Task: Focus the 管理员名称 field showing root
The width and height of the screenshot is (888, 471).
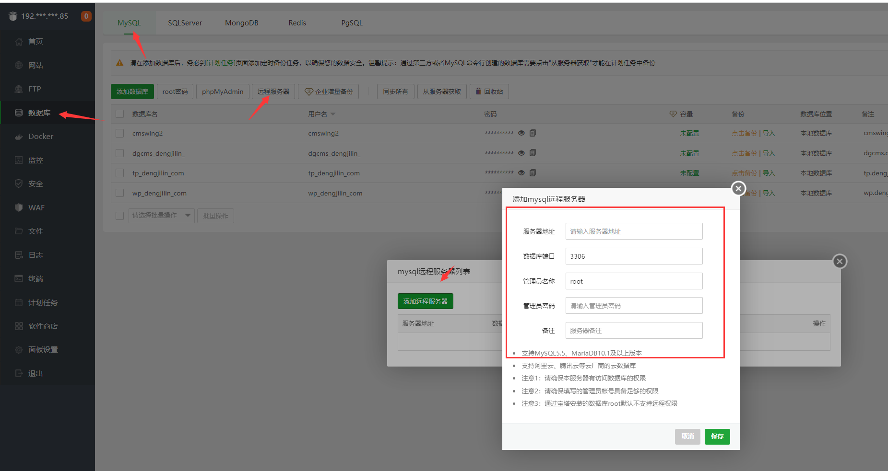Action: (634, 281)
